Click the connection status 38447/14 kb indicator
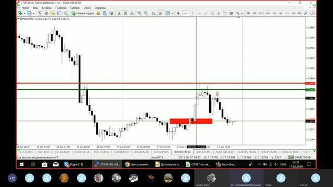Screen dimensions: 333x187 [x=299, y=157]
